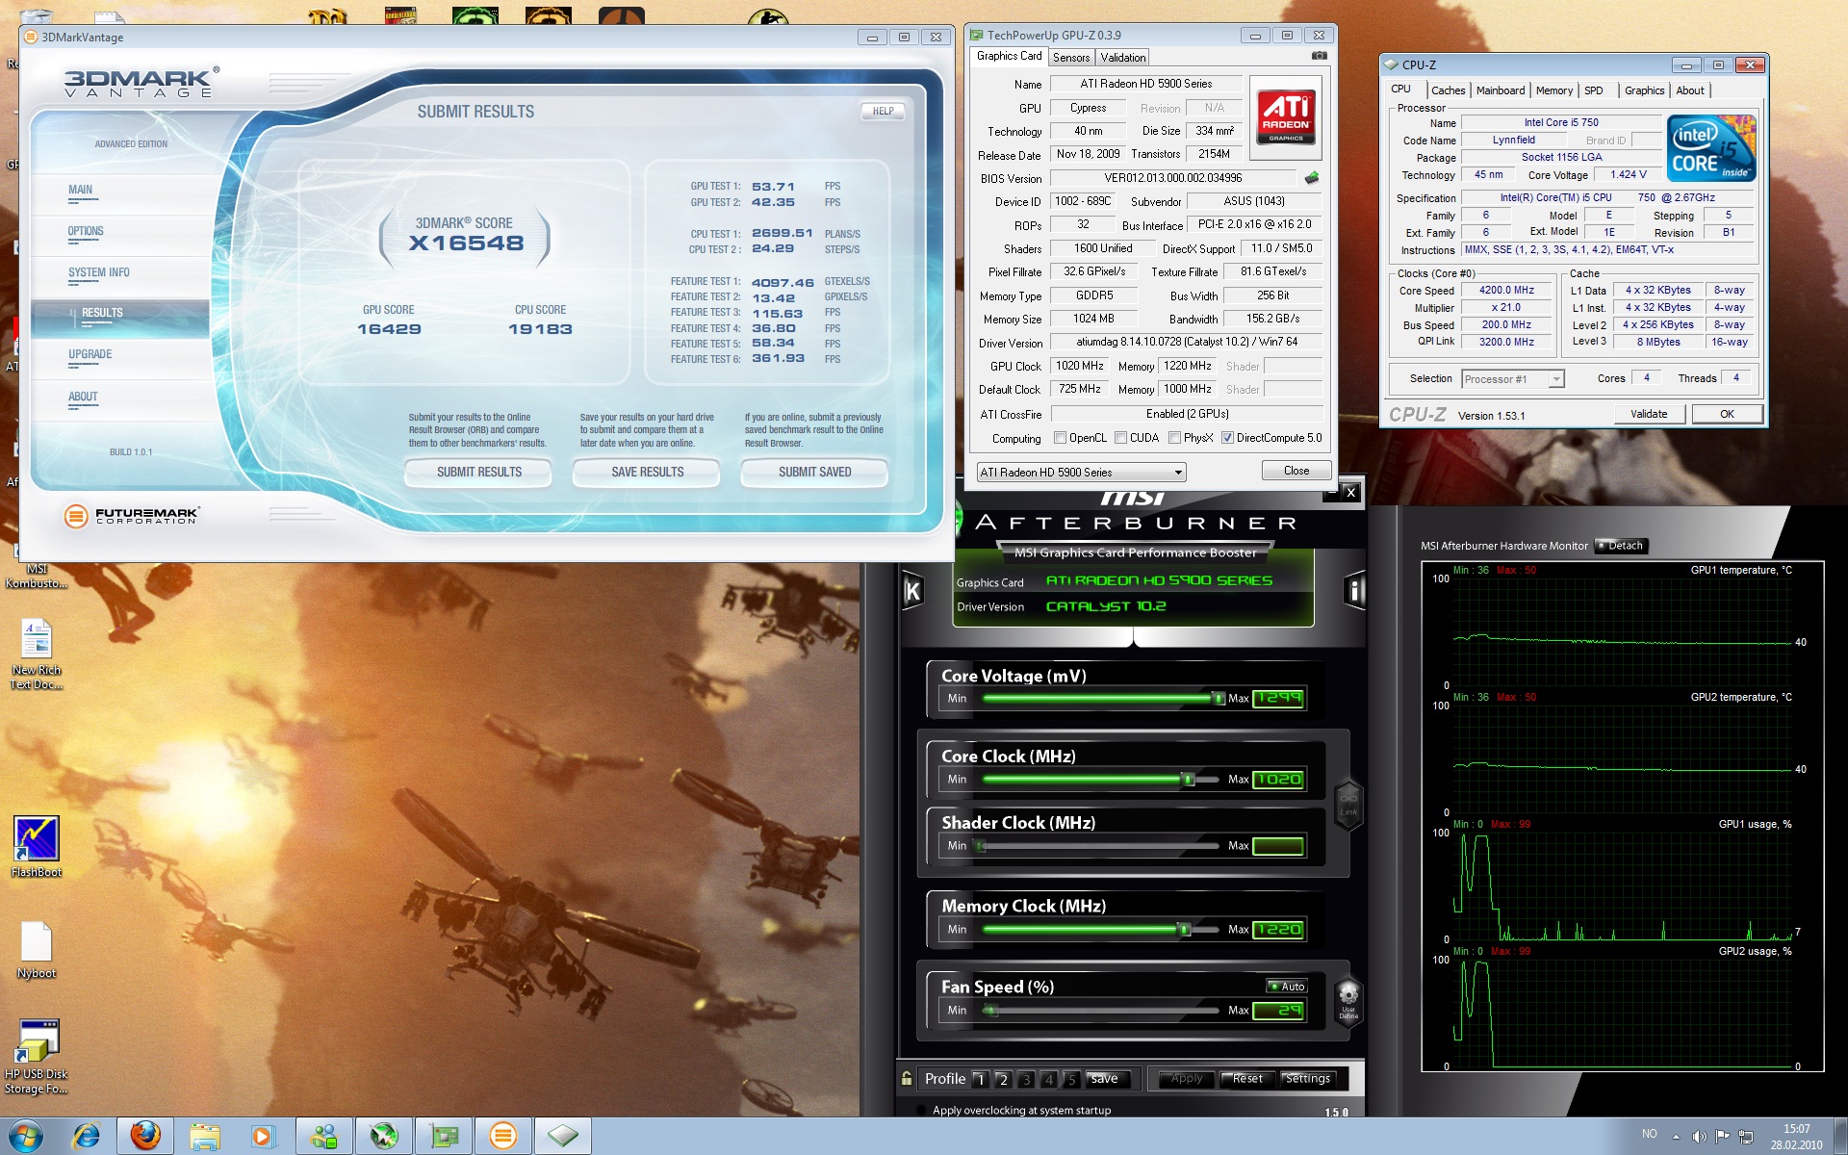
Task: Open the Nyboot desktop file
Action: 37,950
